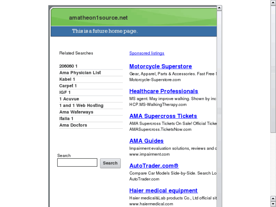Viewport: 276px width, 207px height.
Task: Open the Healthcare Professionals ad link
Action: pyautogui.click(x=164, y=91)
